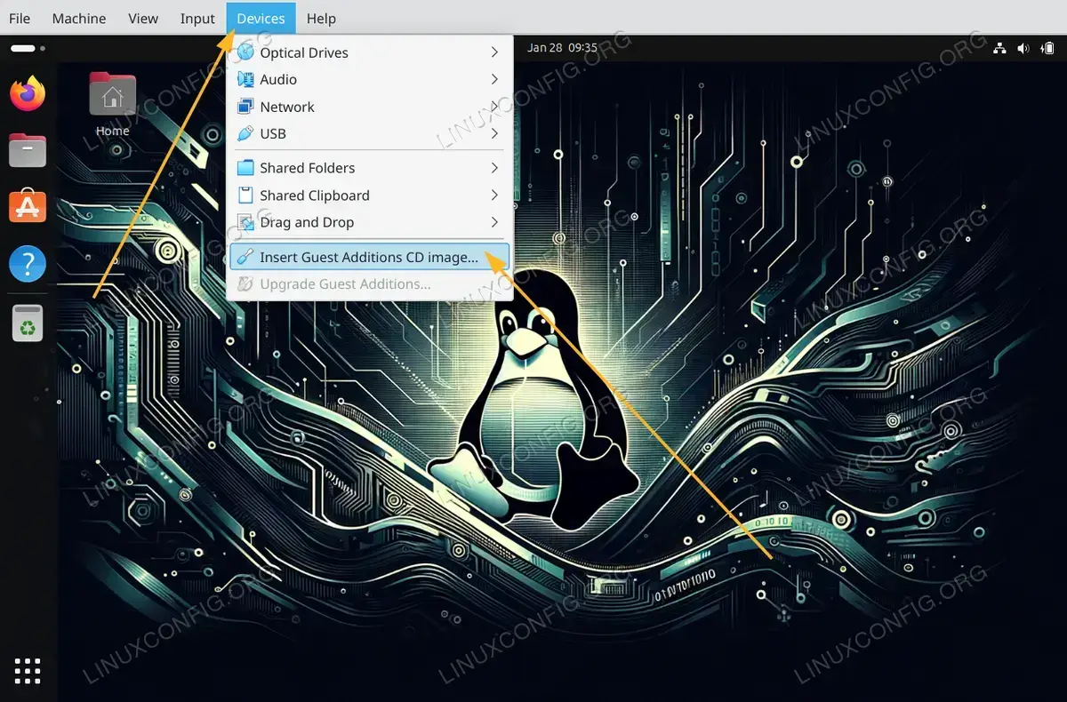The width and height of the screenshot is (1067, 702).
Task: Open the Help icon in the dock
Action: coord(28,264)
